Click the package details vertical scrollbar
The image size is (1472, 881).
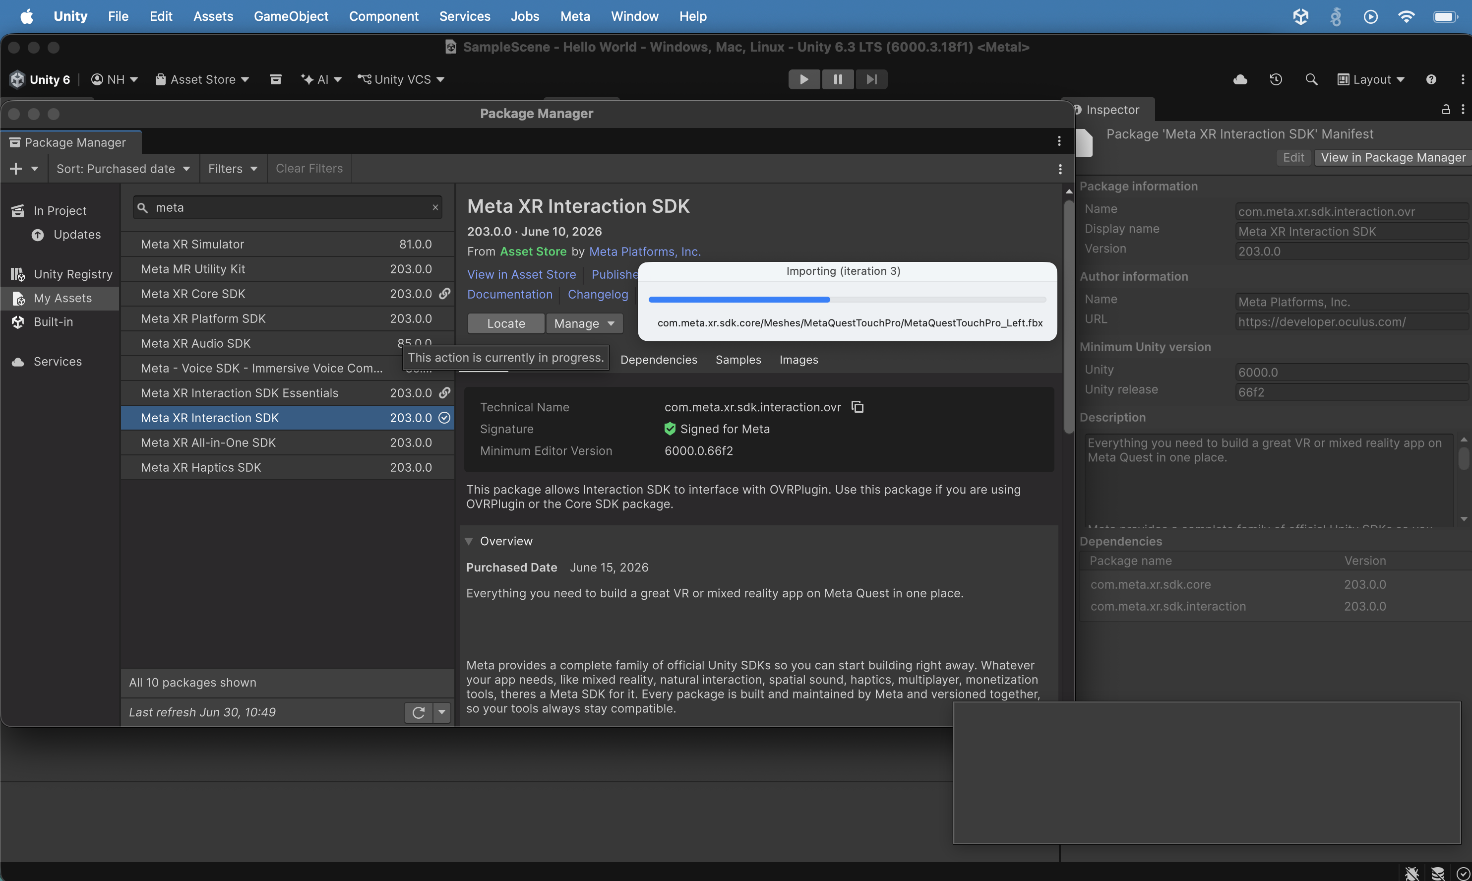(1068, 317)
